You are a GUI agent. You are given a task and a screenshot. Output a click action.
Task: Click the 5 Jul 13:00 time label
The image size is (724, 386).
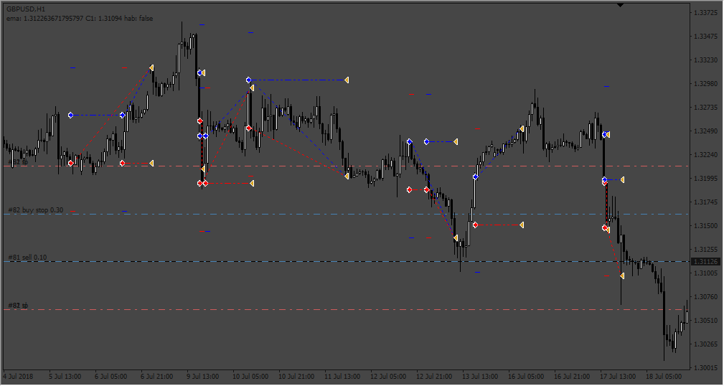65,376
